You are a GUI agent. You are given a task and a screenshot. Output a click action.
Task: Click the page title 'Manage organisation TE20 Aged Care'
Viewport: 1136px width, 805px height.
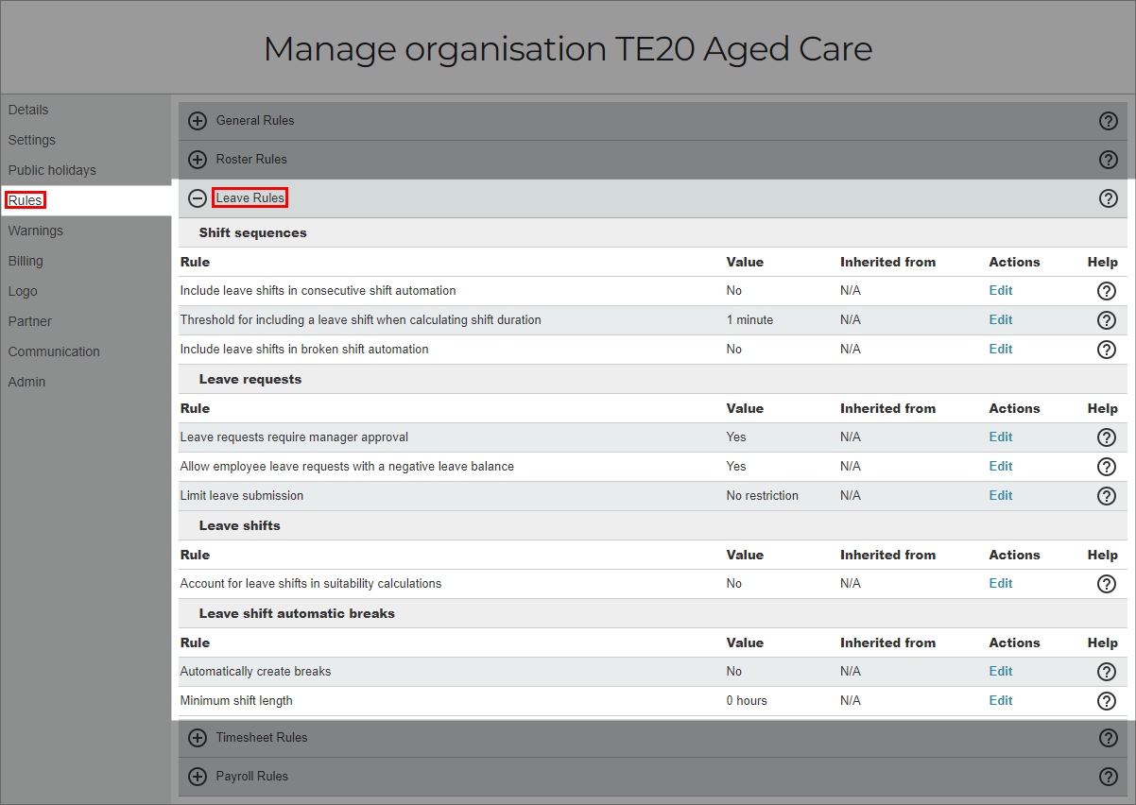click(x=568, y=48)
